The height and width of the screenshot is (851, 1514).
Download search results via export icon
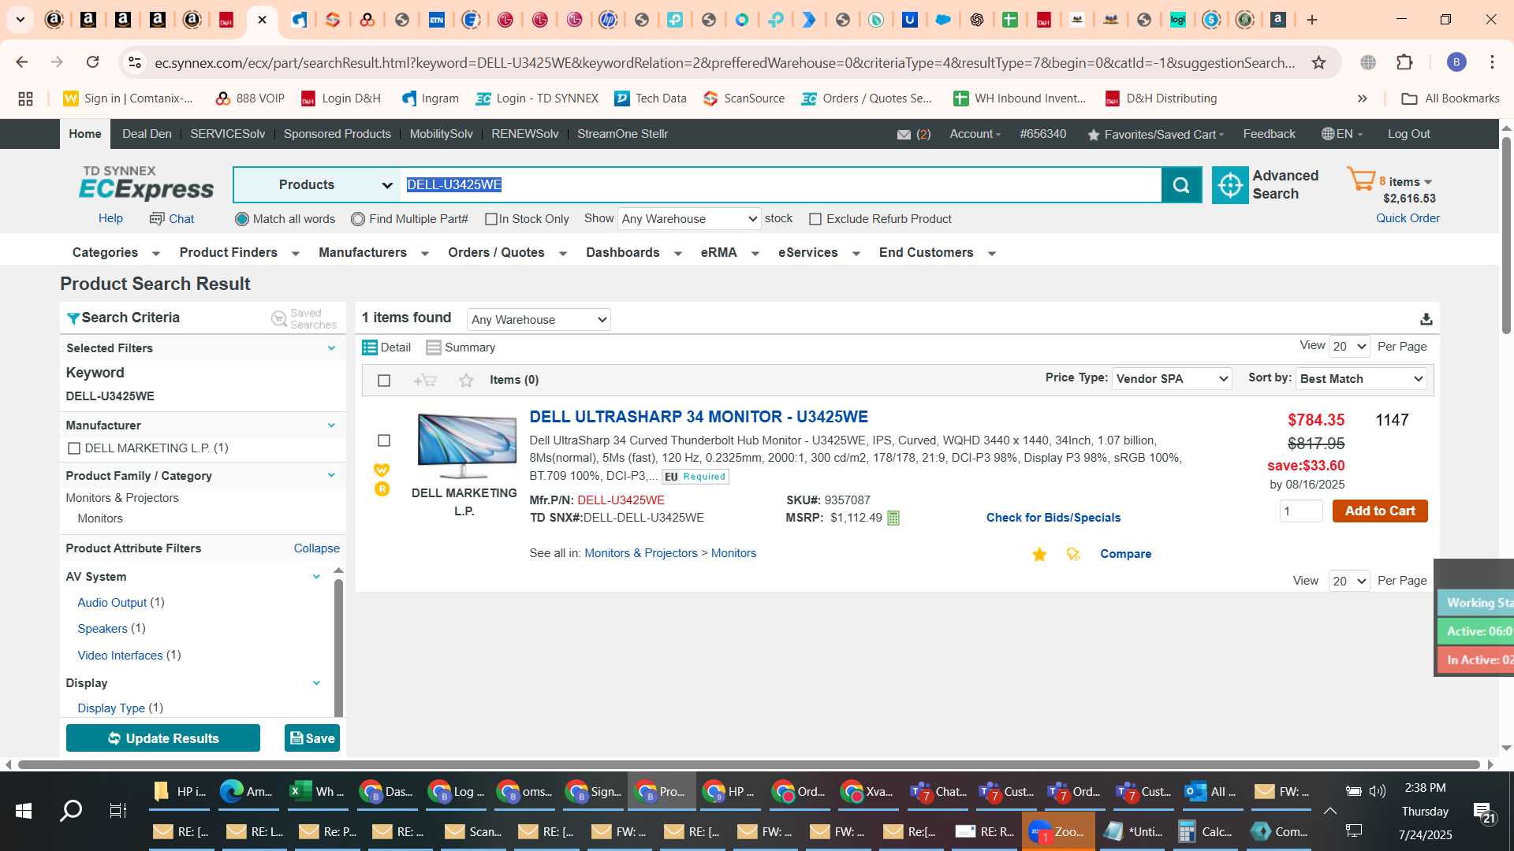coord(1426,319)
